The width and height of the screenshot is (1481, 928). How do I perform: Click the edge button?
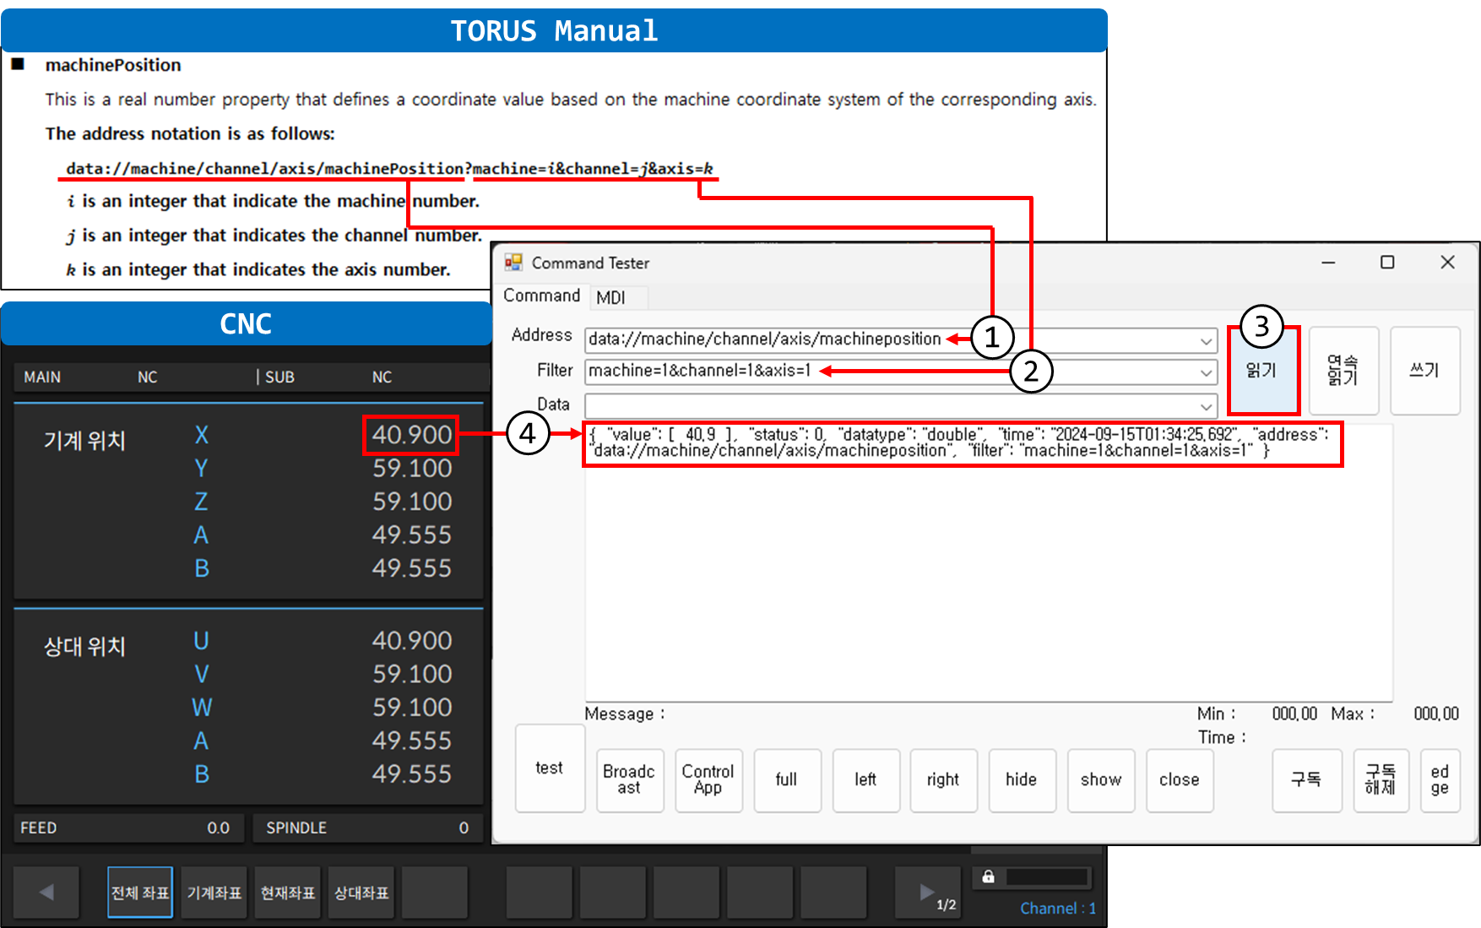1440,779
